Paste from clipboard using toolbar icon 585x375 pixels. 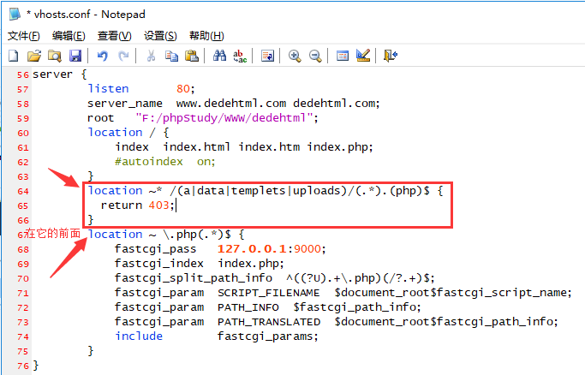[192, 56]
